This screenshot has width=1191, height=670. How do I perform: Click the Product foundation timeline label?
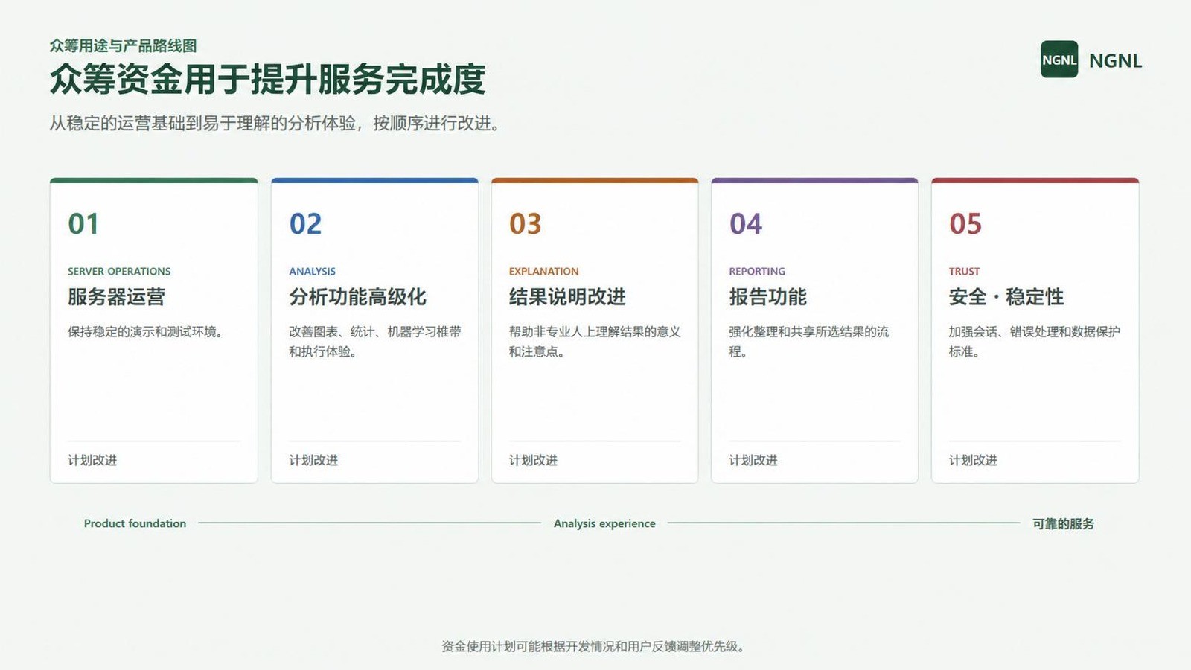point(135,523)
